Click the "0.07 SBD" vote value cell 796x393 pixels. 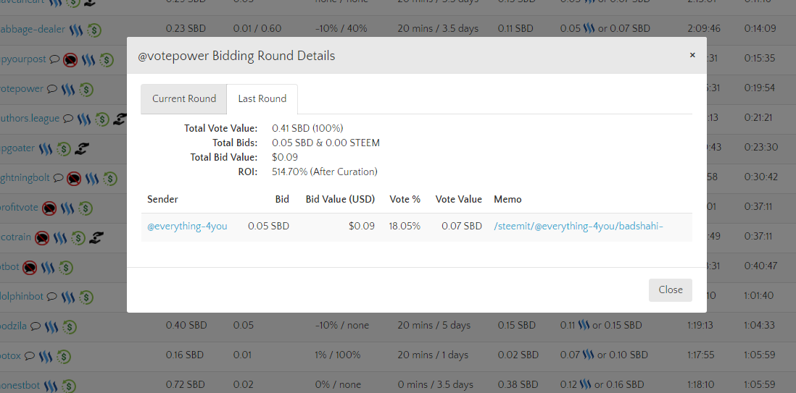point(462,227)
